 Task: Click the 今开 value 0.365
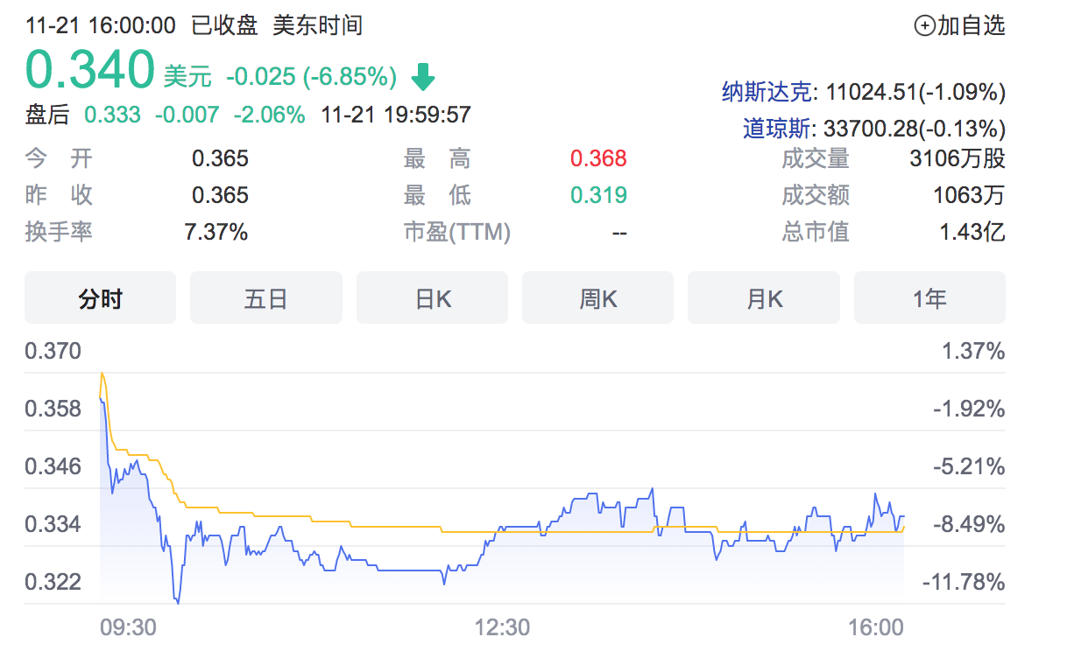tap(221, 158)
